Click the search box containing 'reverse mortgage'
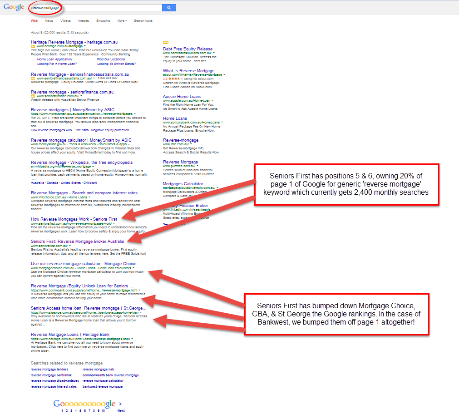 click(x=96, y=8)
